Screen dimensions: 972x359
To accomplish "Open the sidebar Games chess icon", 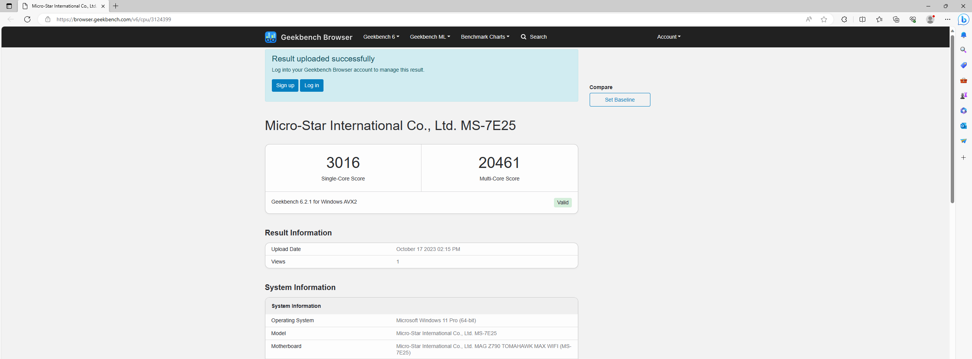I will (x=964, y=96).
